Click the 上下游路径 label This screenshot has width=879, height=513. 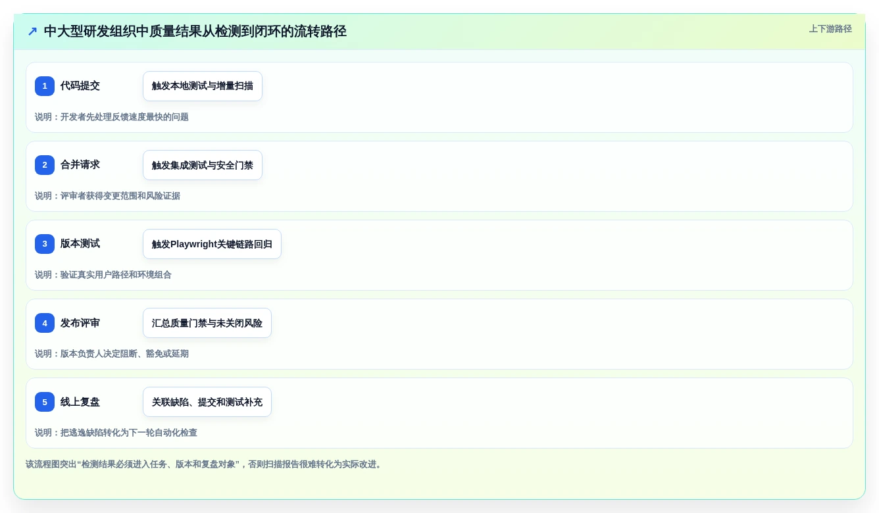pos(830,29)
